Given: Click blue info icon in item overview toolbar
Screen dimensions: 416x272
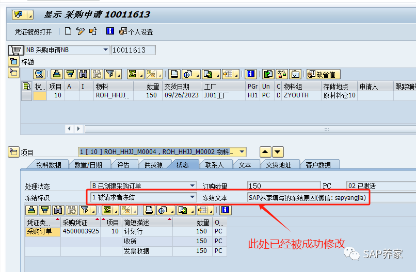Looking at the screenshot, I should coord(250,74).
